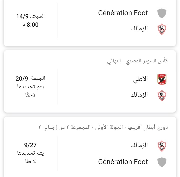Viewport: 180px width, 177px height.
Task: Click يتم تحديدها لاحقًا under the 20/9 date
Action: coord(30,91)
